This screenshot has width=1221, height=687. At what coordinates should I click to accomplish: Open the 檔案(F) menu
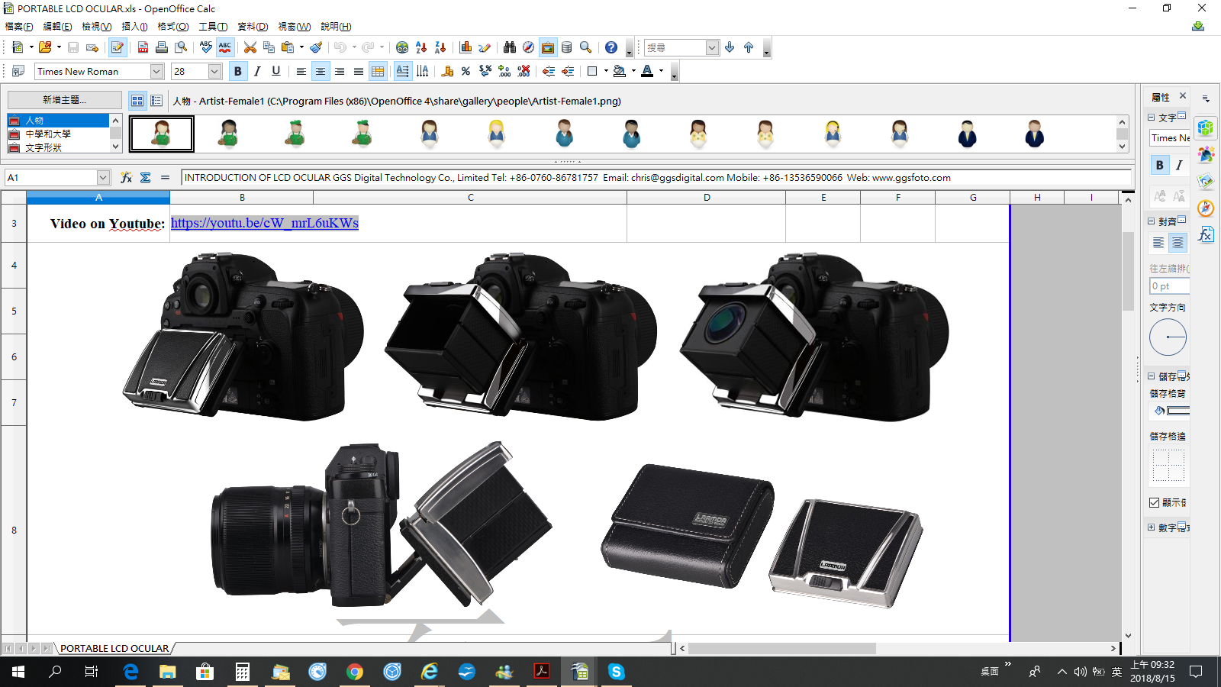pyautogui.click(x=19, y=27)
